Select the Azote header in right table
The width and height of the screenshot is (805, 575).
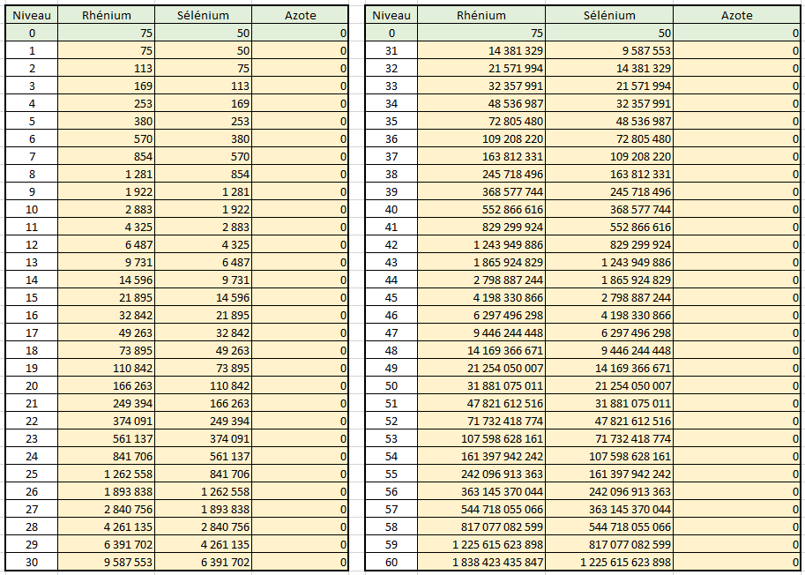click(736, 15)
